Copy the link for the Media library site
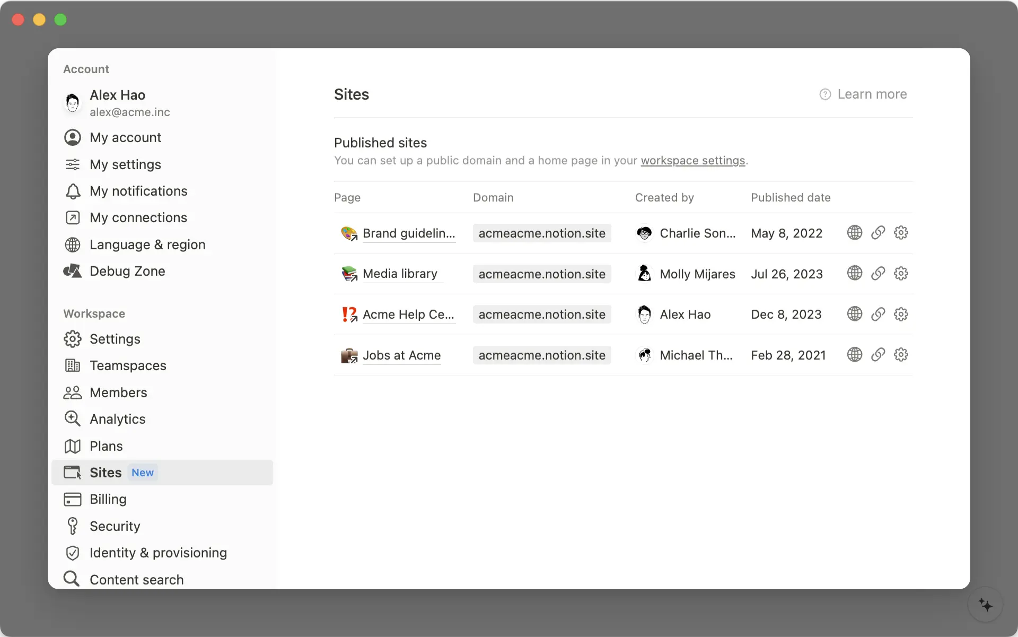Image resolution: width=1018 pixels, height=637 pixels. pyautogui.click(x=877, y=273)
